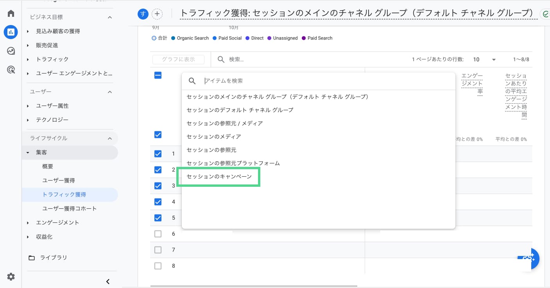Open the ユーザー獲得 report
The width and height of the screenshot is (550, 288).
pos(59,180)
